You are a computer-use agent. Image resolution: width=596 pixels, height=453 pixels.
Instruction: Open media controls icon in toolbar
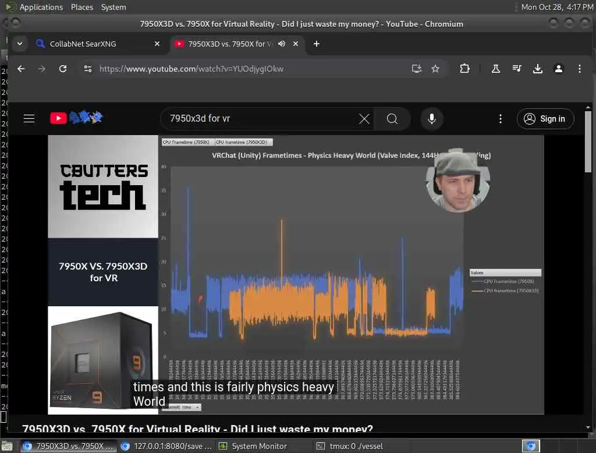point(517,69)
